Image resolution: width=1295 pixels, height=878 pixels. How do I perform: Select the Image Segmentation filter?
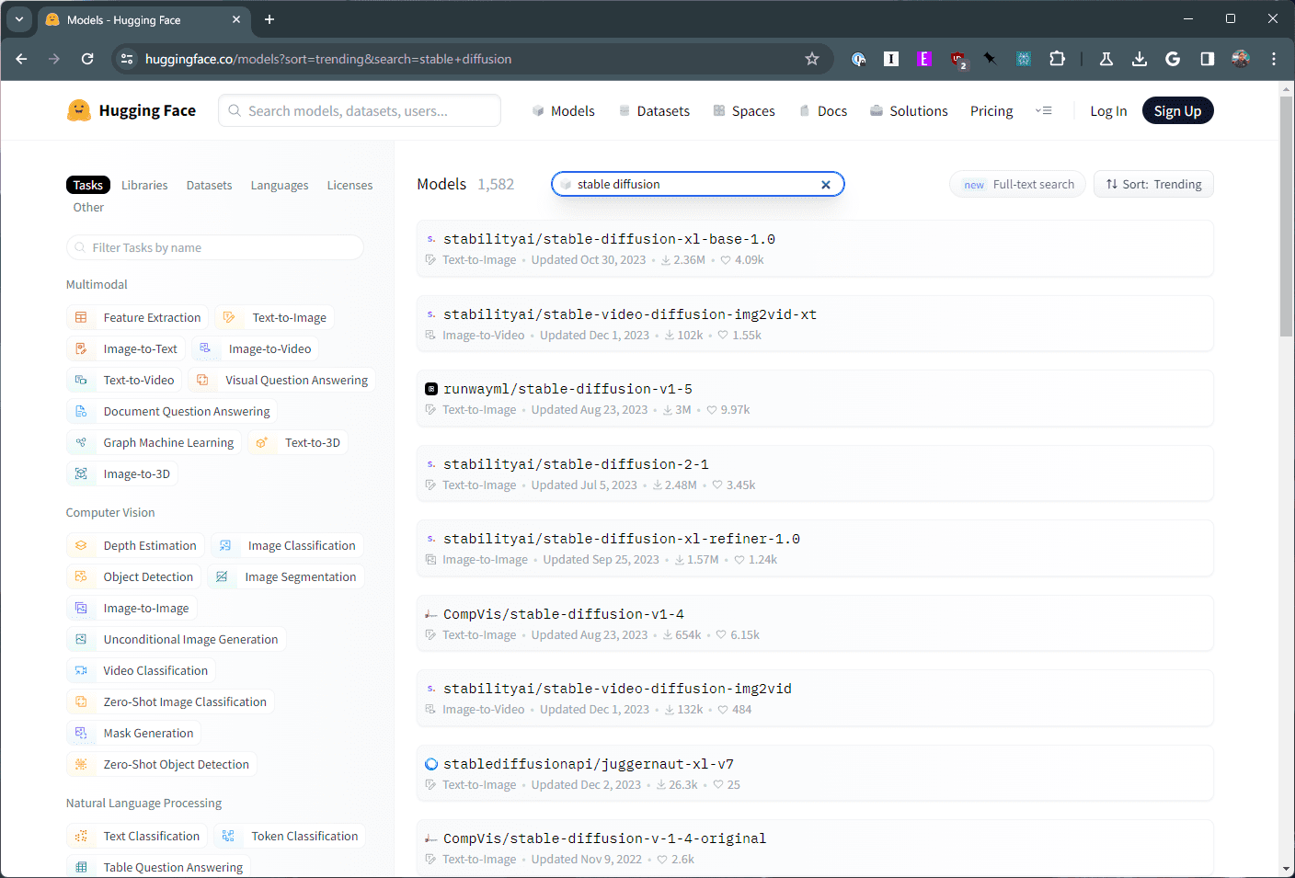(286, 576)
